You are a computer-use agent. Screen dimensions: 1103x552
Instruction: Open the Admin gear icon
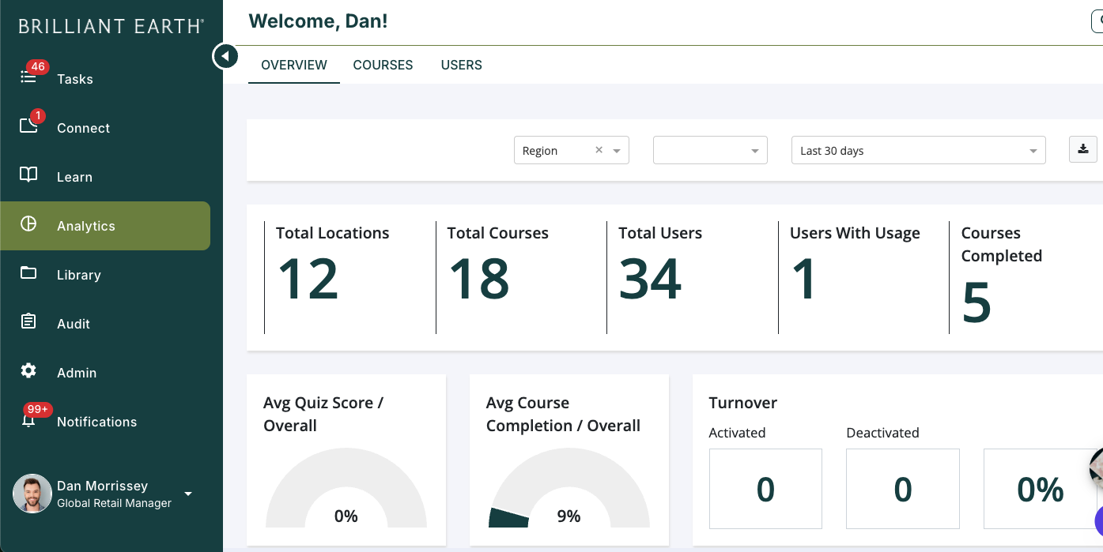28,371
